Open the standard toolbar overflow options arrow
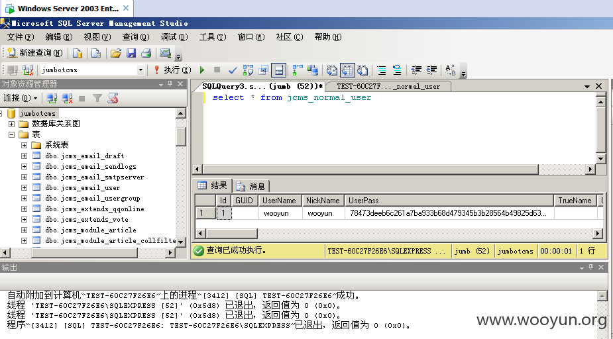Image resolution: width=613 pixels, height=339 pixels. 178,55
